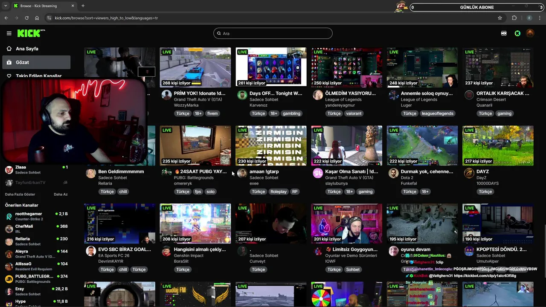Viewport: 546px width, 307px height.
Task: Click slaylubunya channel avatar
Action: [x=318, y=173]
